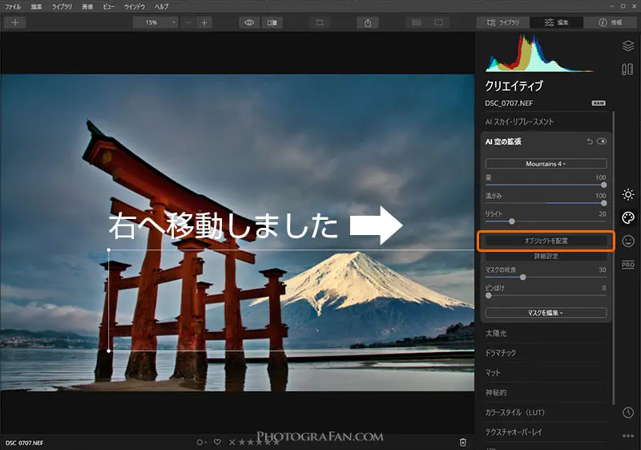The height and width of the screenshot is (450, 641).
Task: Open the ライブラリ menu in menu bar
Action: [62, 6]
